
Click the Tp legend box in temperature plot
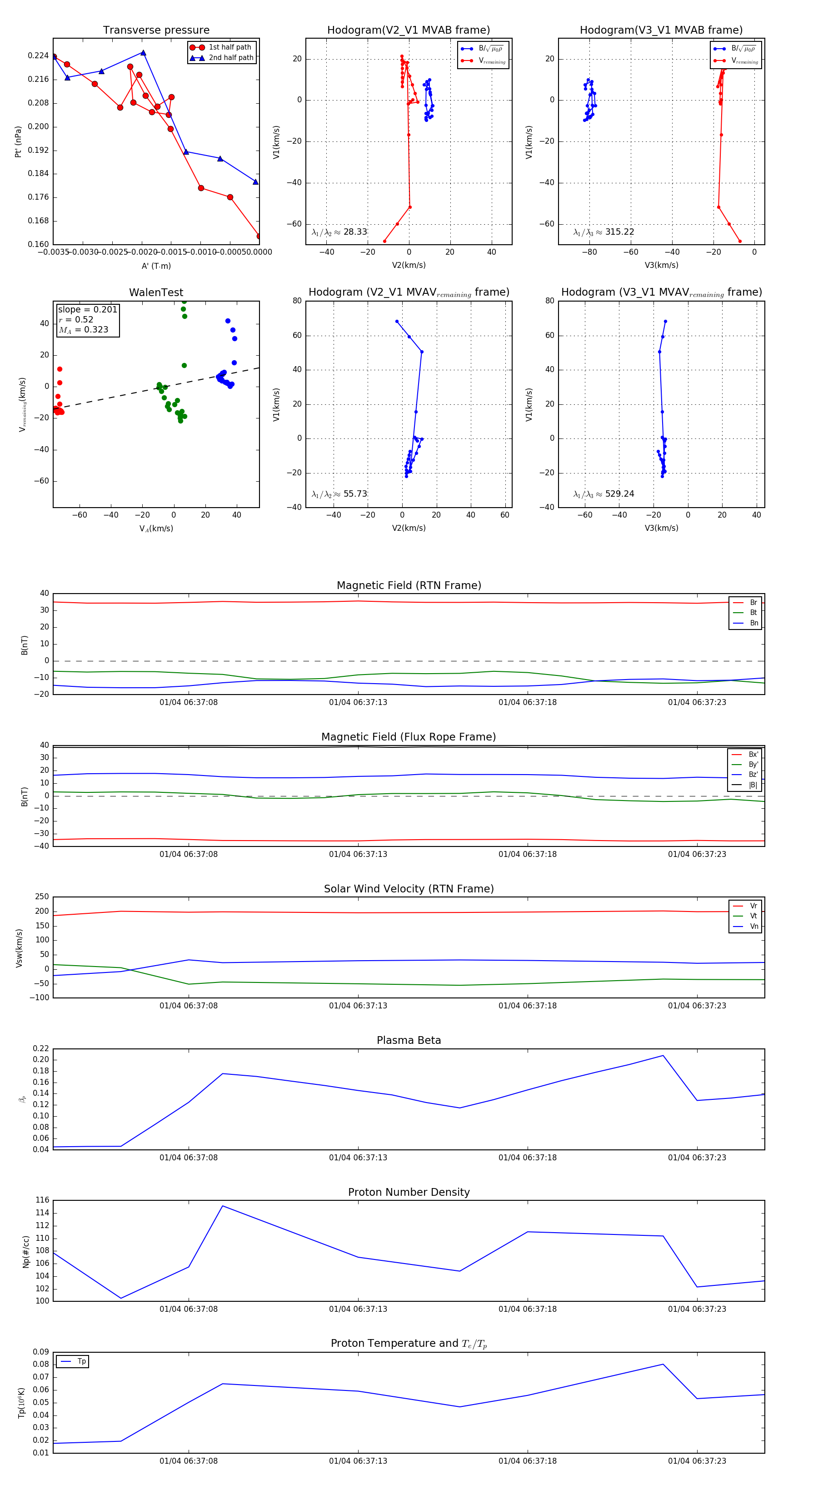pyautogui.click(x=73, y=1361)
